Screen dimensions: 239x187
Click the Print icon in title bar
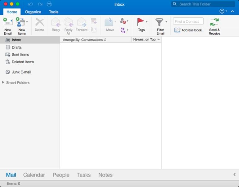(49, 4)
